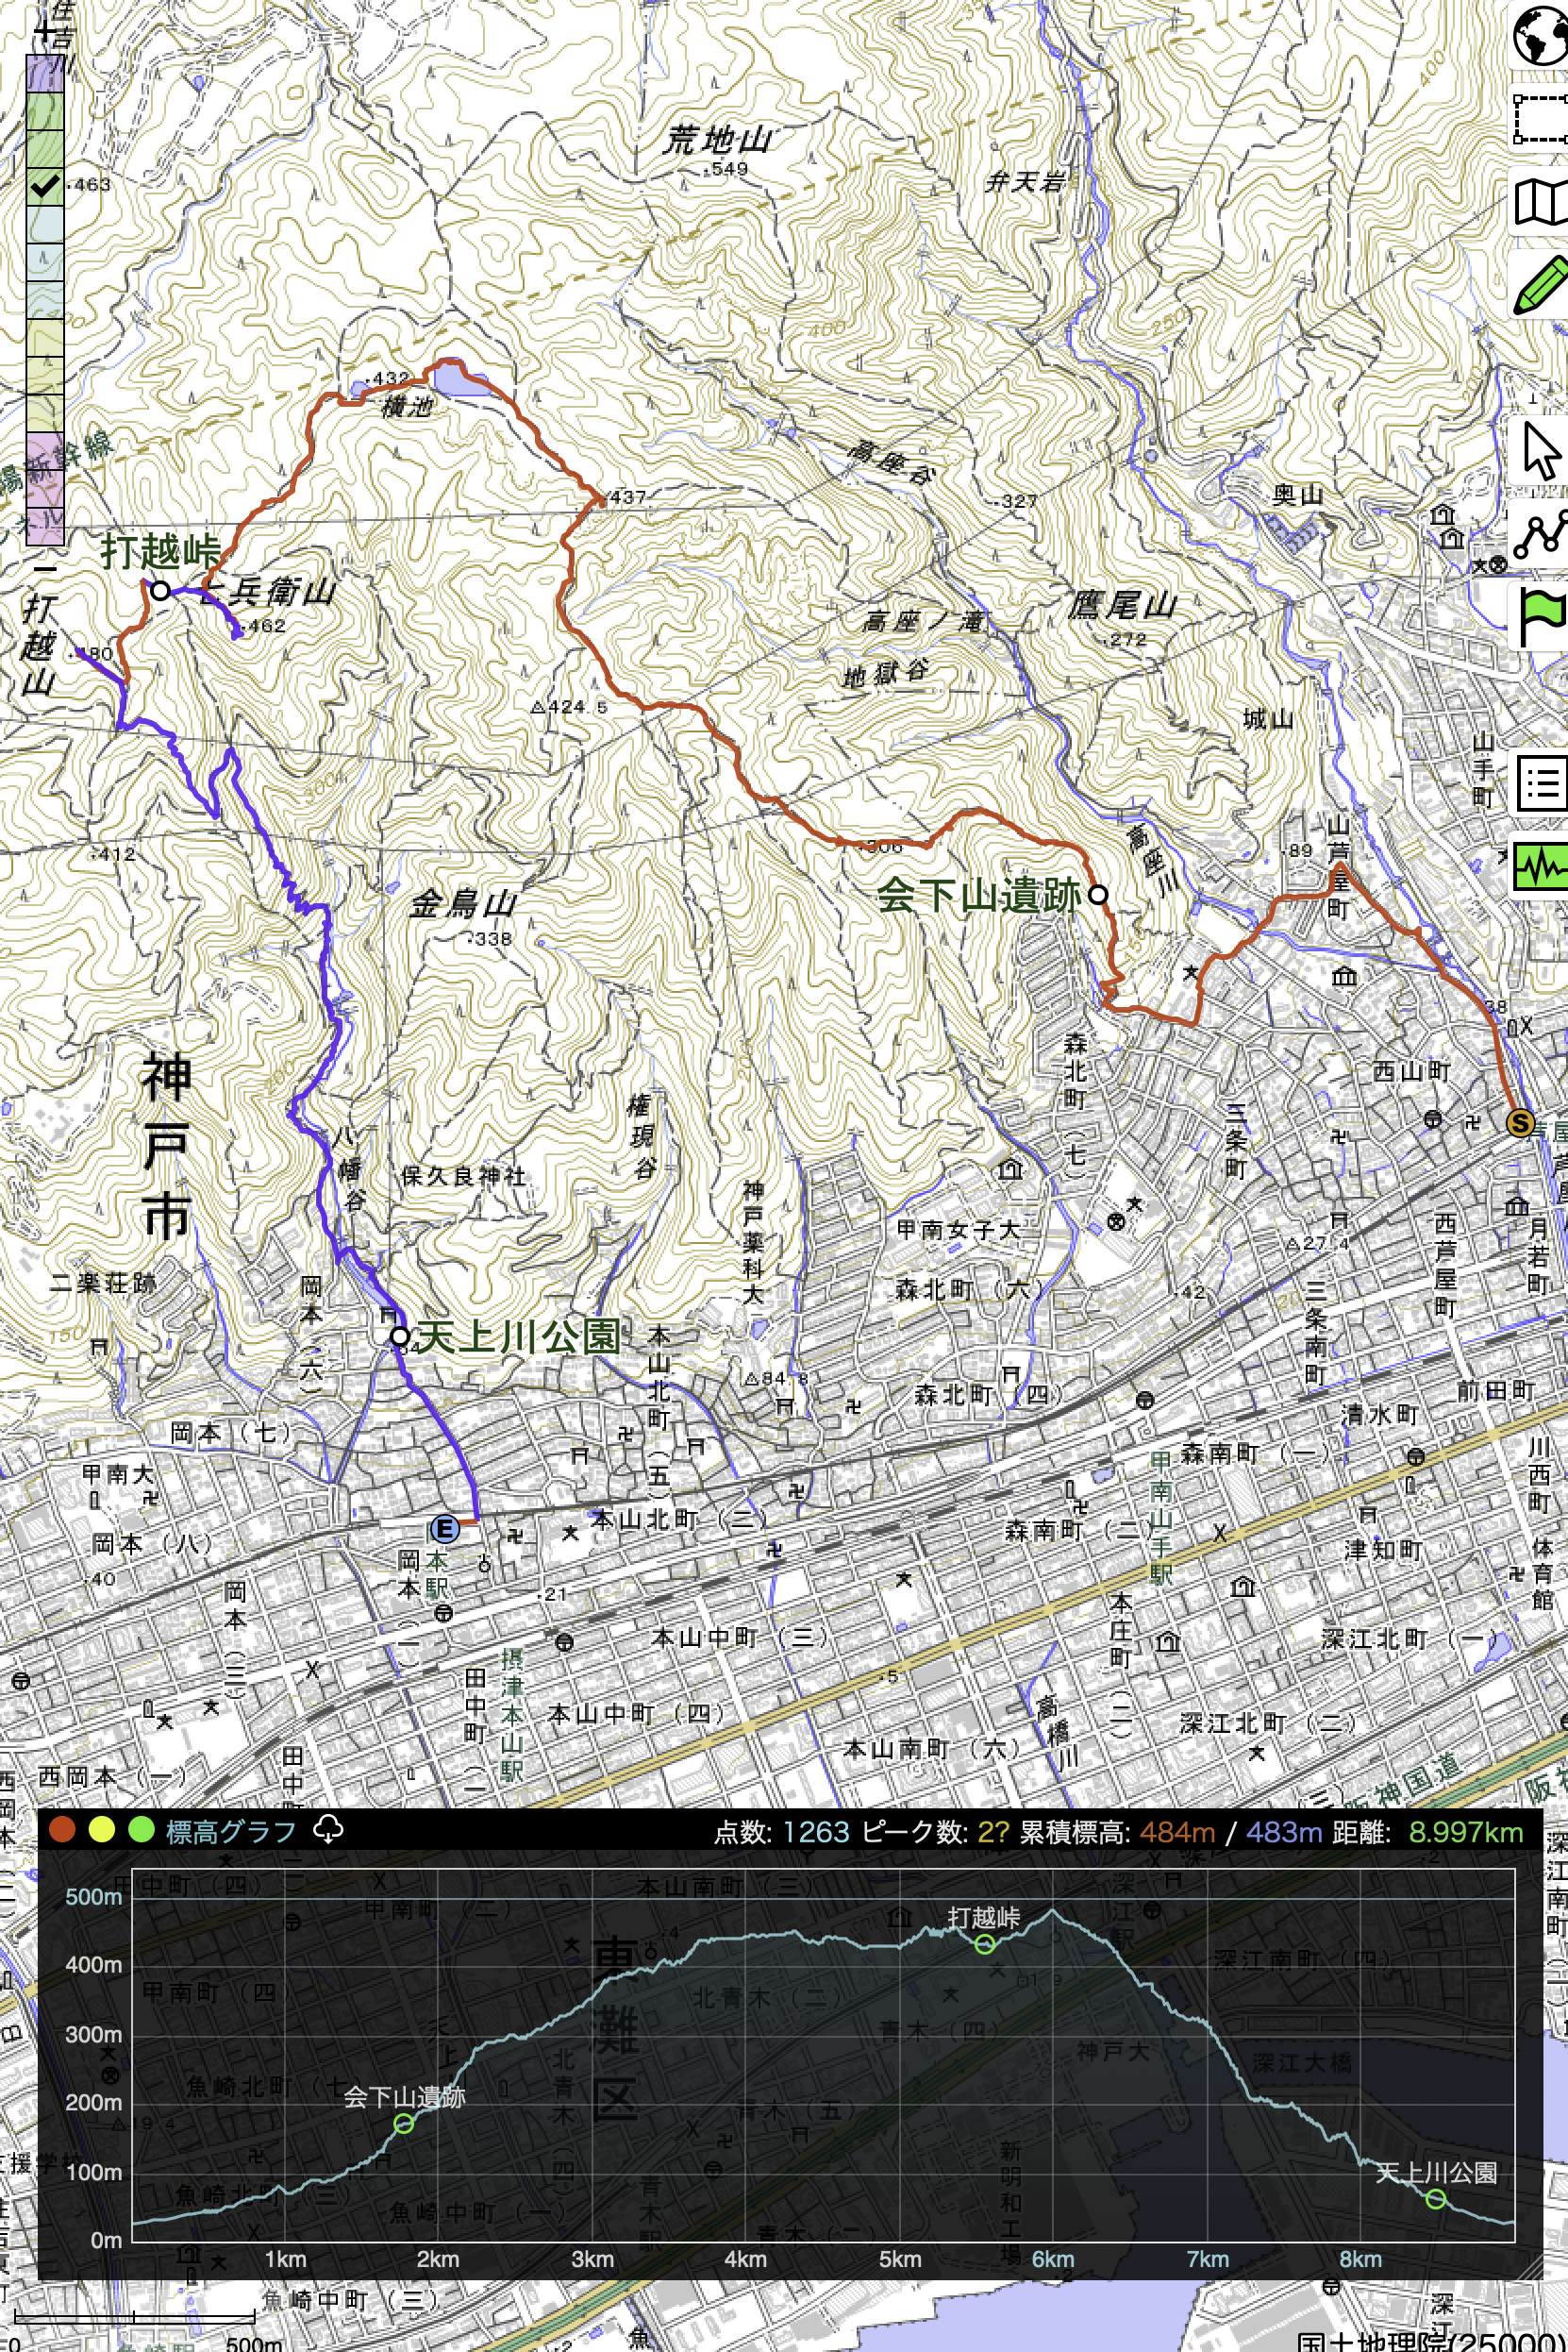Click the minus zoom-out button
The width and height of the screenshot is (1568, 2352).
click(x=45, y=568)
